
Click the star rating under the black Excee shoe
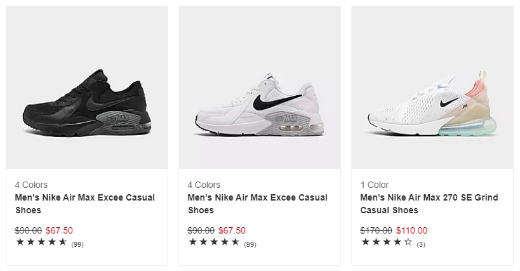pyautogui.click(x=41, y=242)
